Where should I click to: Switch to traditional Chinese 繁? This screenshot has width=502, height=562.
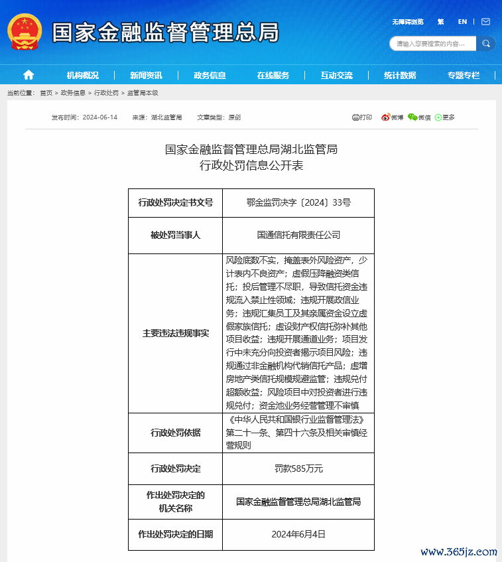pyautogui.click(x=441, y=22)
